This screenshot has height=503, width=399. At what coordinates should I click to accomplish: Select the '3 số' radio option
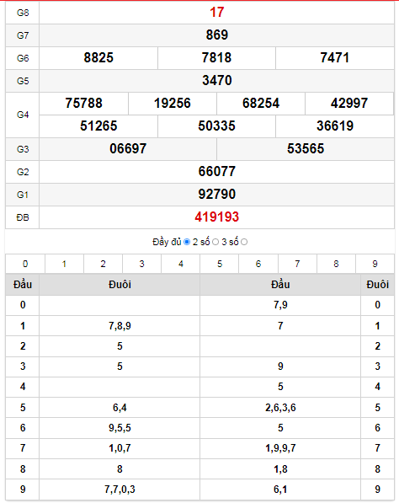click(x=244, y=242)
